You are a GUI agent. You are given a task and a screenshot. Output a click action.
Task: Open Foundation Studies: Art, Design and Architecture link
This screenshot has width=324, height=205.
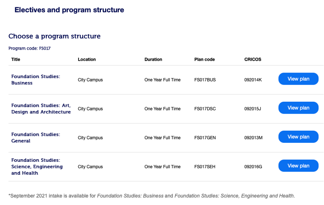41,109
